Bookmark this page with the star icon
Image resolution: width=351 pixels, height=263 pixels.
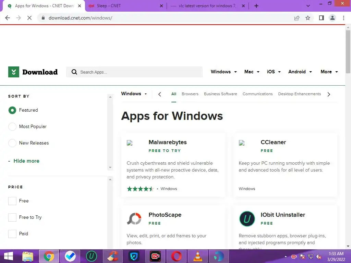pyautogui.click(x=308, y=18)
